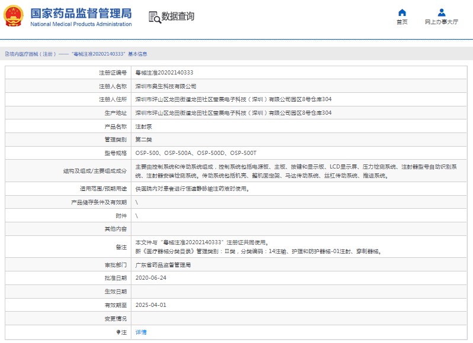The image size is (473, 343).
Task: Click the 基本信息 breadcrumb title text
Action: (137, 54)
